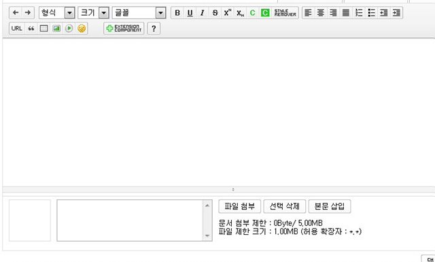The image size is (435, 262).
Task: Open the Extension Component menu
Action: pos(124,29)
